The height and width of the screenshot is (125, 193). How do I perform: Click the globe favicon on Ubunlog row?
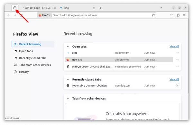[x=68, y=86]
